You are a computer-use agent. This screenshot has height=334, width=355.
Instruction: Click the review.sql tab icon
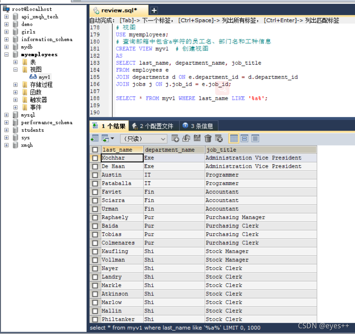click(x=96, y=11)
